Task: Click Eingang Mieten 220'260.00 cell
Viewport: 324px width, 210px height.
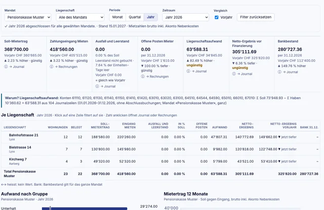Action: pos(127,137)
